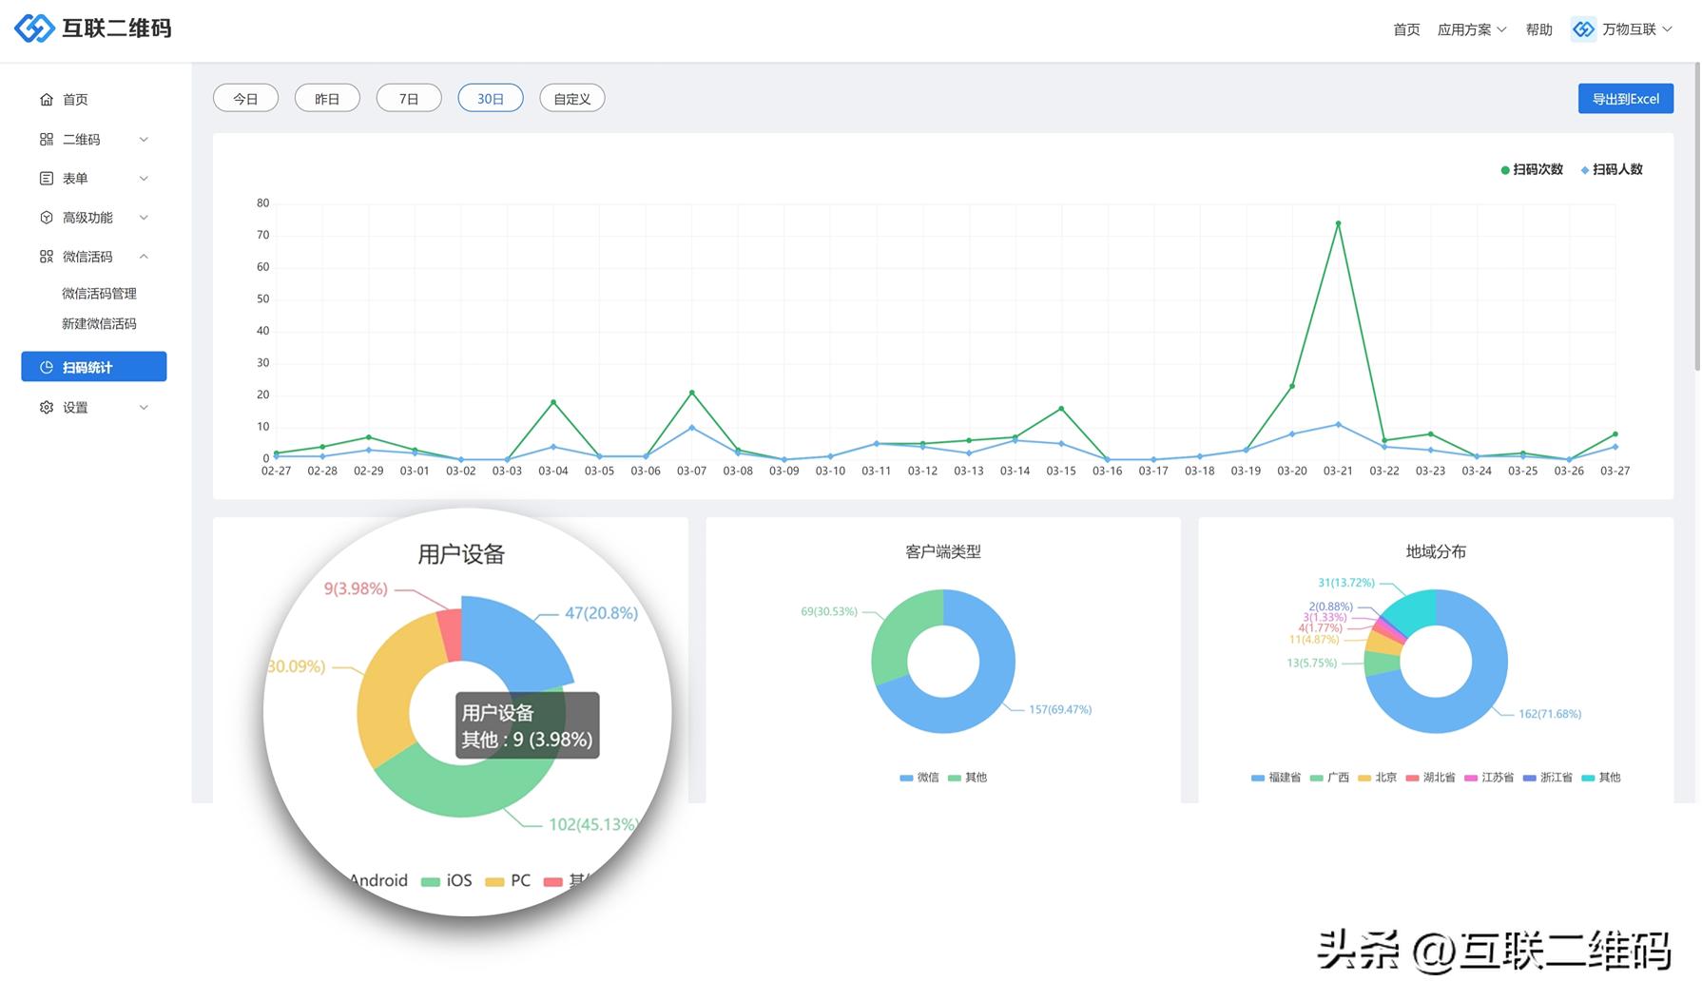Collapse the 微信活码 sidebar section arrow
This screenshot has width=1702, height=1001.
[144, 257]
